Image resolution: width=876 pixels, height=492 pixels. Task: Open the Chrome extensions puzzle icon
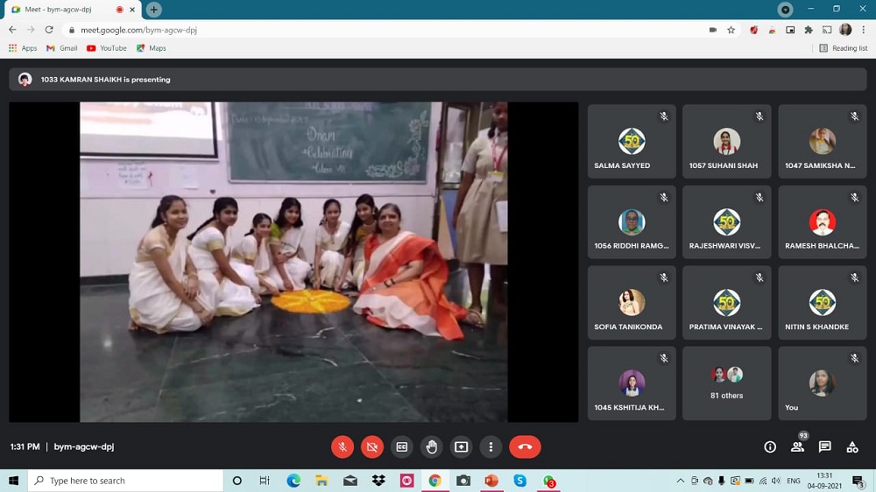(x=809, y=30)
